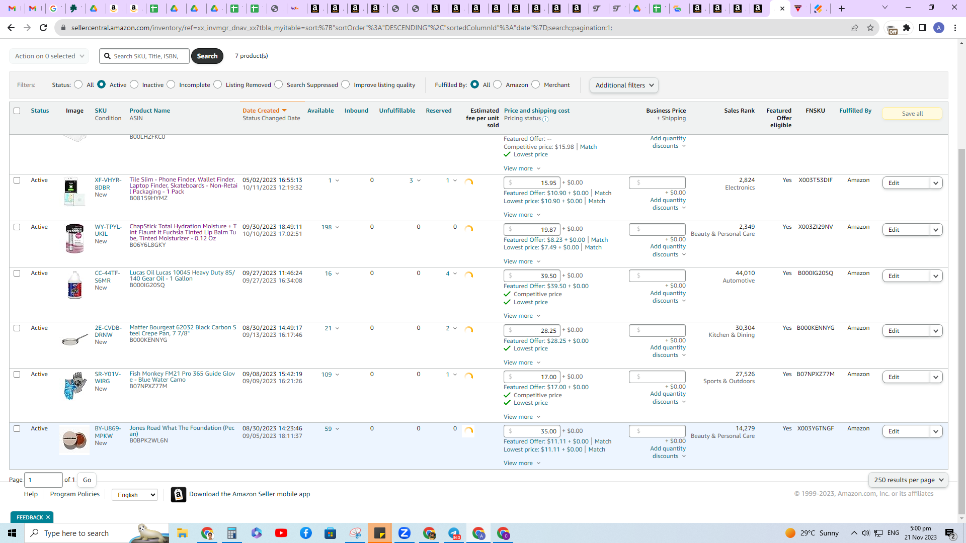The height and width of the screenshot is (543, 966).
Task: Dismiss the Feedback tab with its X
Action: point(48,517)
